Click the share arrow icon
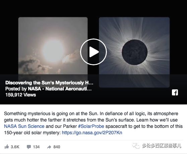 [x=49, y=147]
